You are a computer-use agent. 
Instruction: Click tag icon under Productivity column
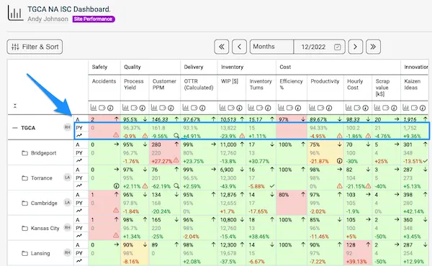click(x=320, y=108)
